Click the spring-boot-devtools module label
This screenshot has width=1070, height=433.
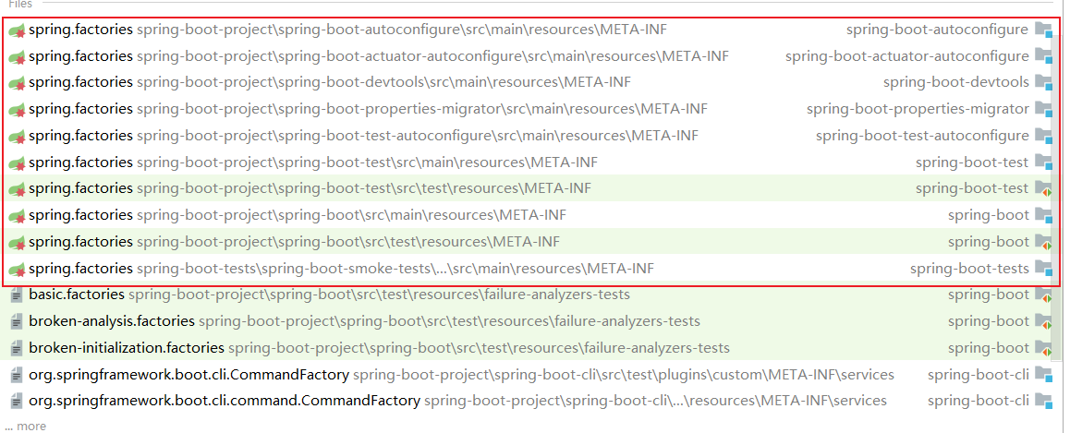955,82
